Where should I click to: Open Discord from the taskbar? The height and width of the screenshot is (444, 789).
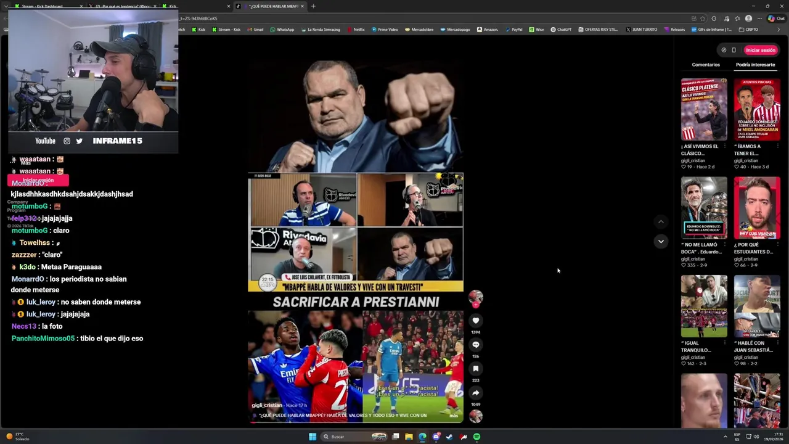pos(436,437)
